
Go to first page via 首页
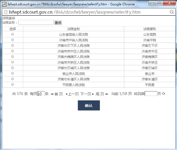pos(57,94)
